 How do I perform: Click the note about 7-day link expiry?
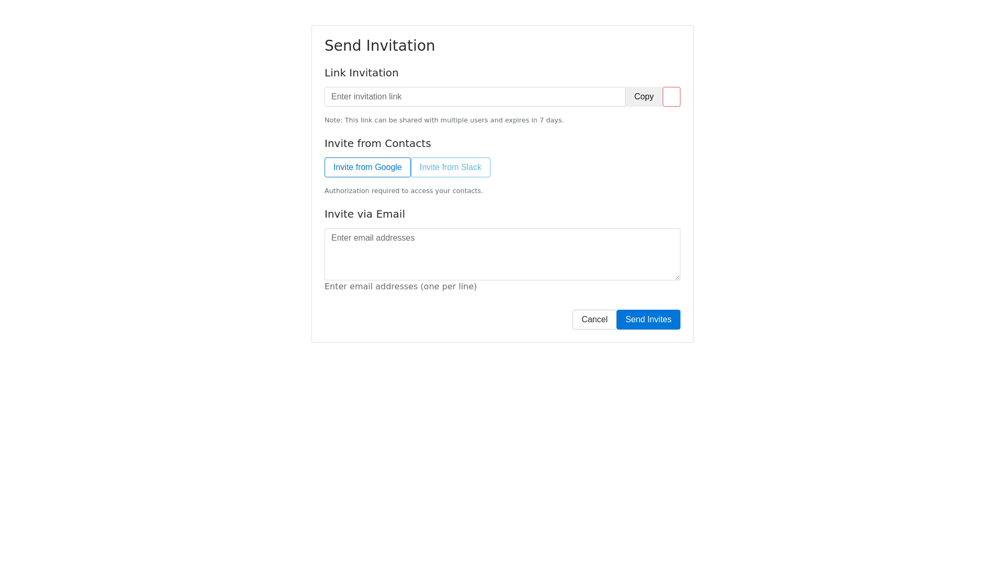(444, 120)
